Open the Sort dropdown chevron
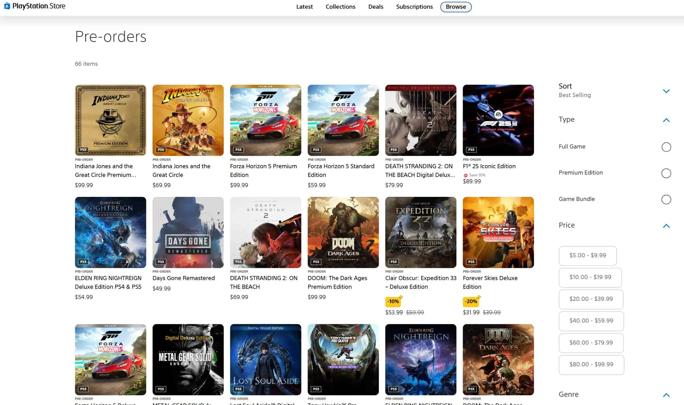 click(666, 91)
